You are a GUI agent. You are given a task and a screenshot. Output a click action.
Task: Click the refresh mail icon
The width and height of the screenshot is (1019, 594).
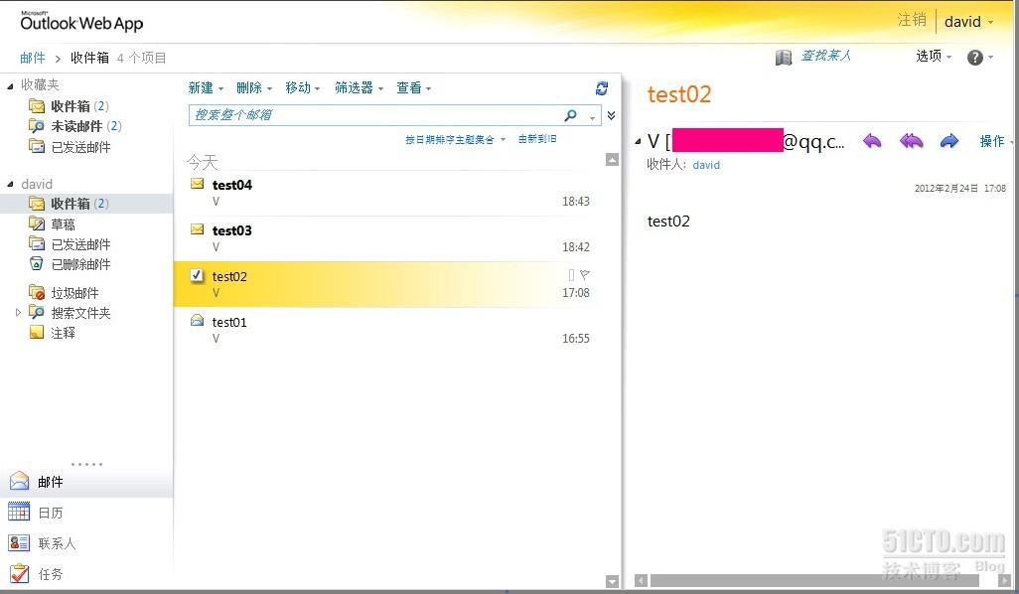pyautogui.click(x=602, y=87)
